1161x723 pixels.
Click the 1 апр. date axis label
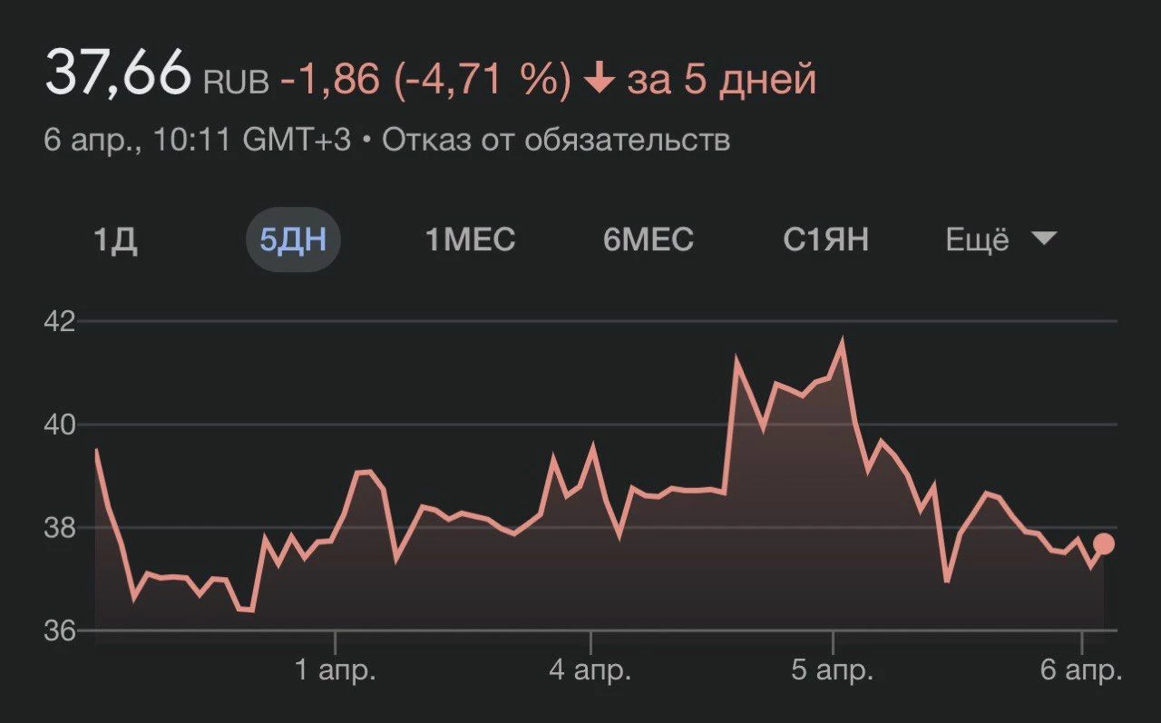[335, 671]
